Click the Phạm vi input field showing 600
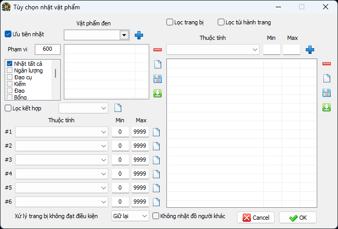338x229 pixels. [47, 49]
